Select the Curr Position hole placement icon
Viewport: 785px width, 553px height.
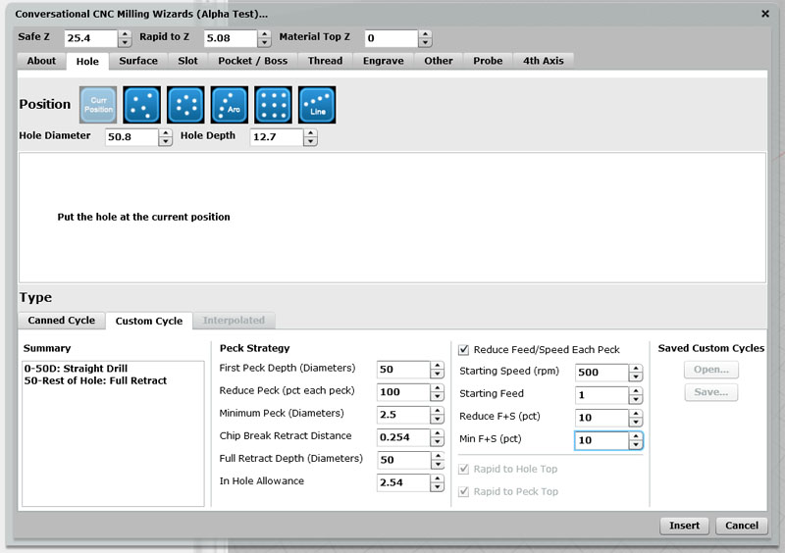(98, 105)
